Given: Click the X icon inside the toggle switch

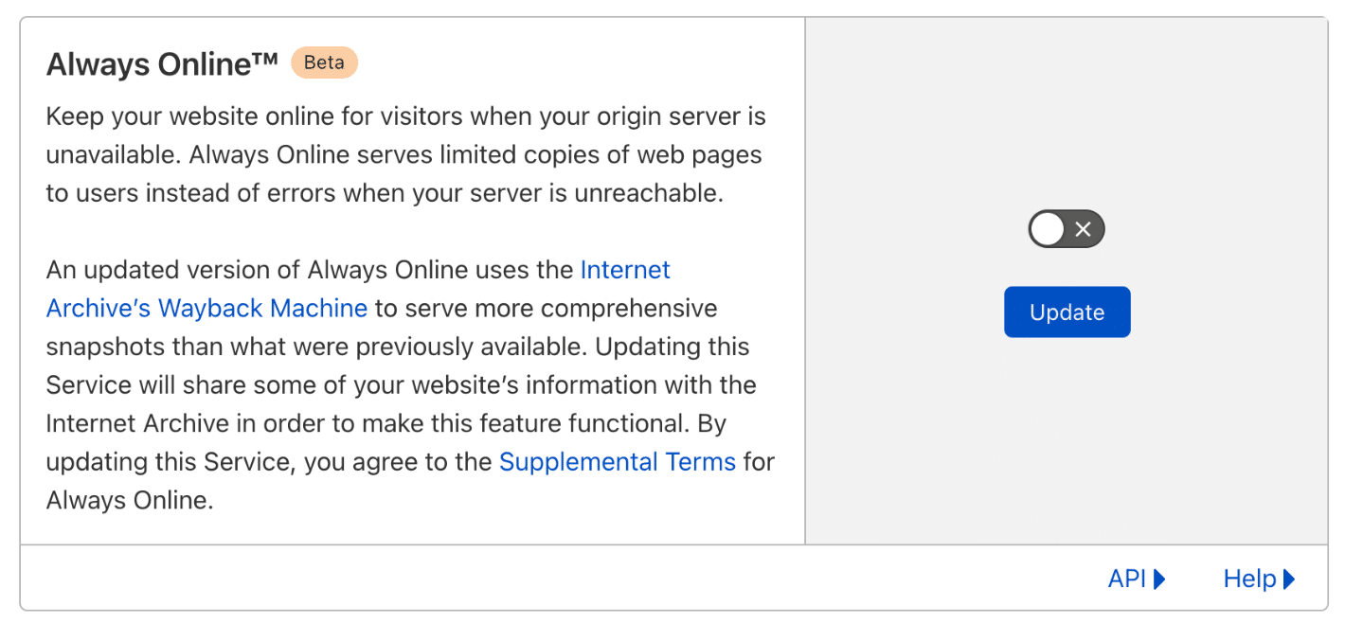Looking at the screenshot, I should (x=1083, y=228).
